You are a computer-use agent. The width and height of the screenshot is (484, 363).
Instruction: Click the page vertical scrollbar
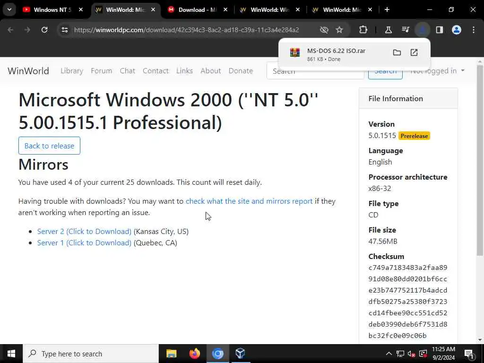tap(480, 161)
